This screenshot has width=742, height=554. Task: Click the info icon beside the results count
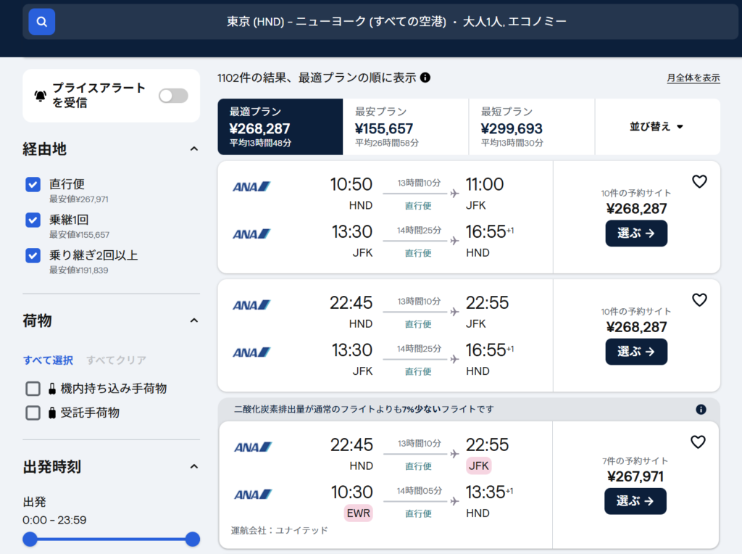tap(425, 78)
